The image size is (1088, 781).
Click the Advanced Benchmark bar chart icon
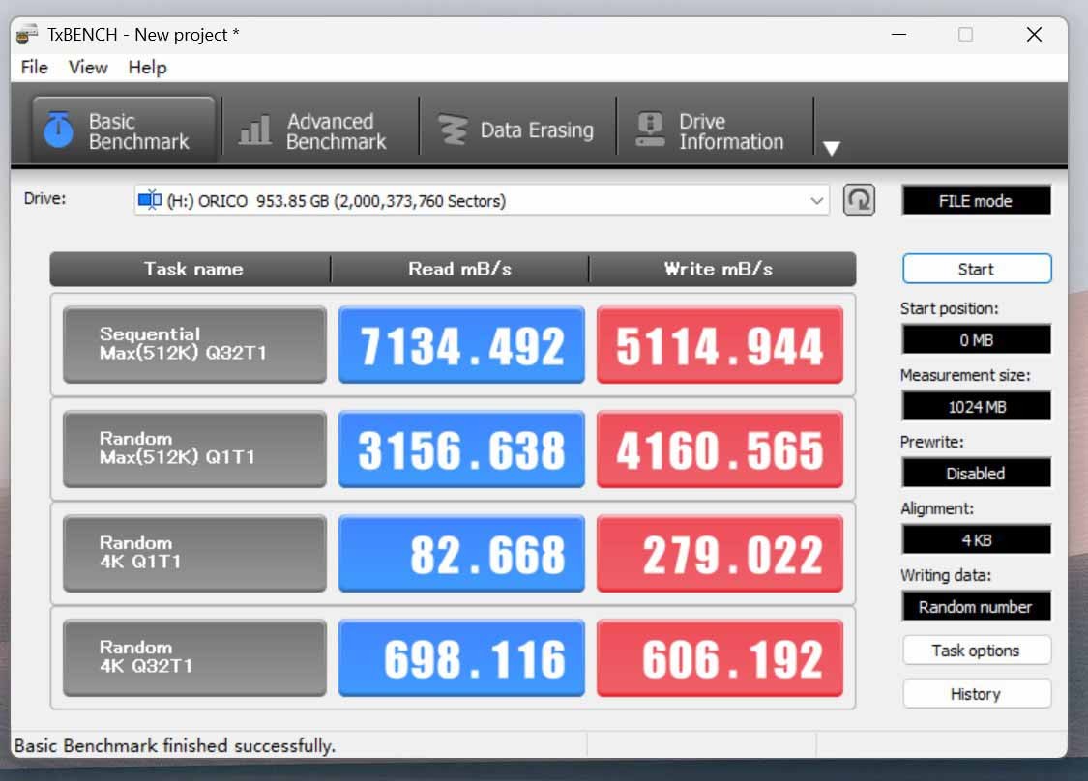[254, 130]
